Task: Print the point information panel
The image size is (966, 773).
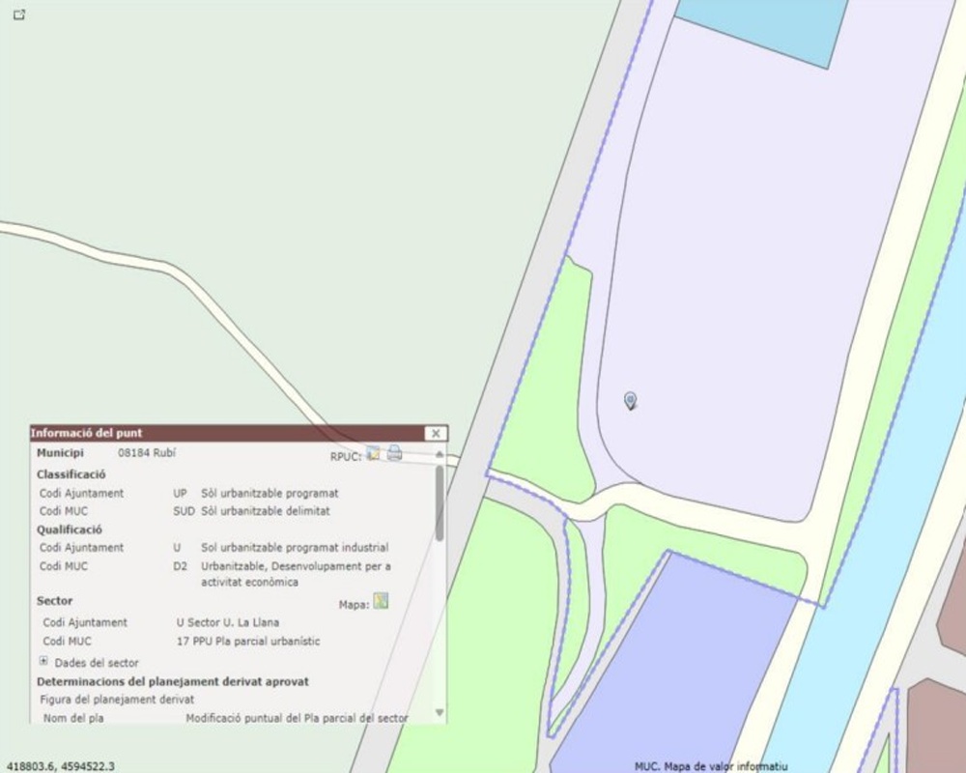Action: (394, 453)
